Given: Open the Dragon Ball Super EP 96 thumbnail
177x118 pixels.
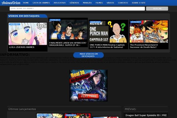Looking at the screenshot, I should [68, 29].
